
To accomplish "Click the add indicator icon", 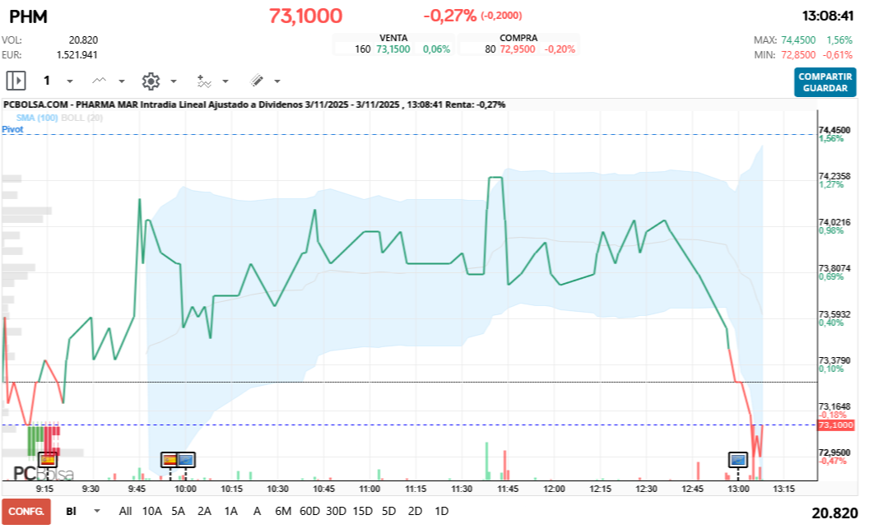I will tap(204, 81).
